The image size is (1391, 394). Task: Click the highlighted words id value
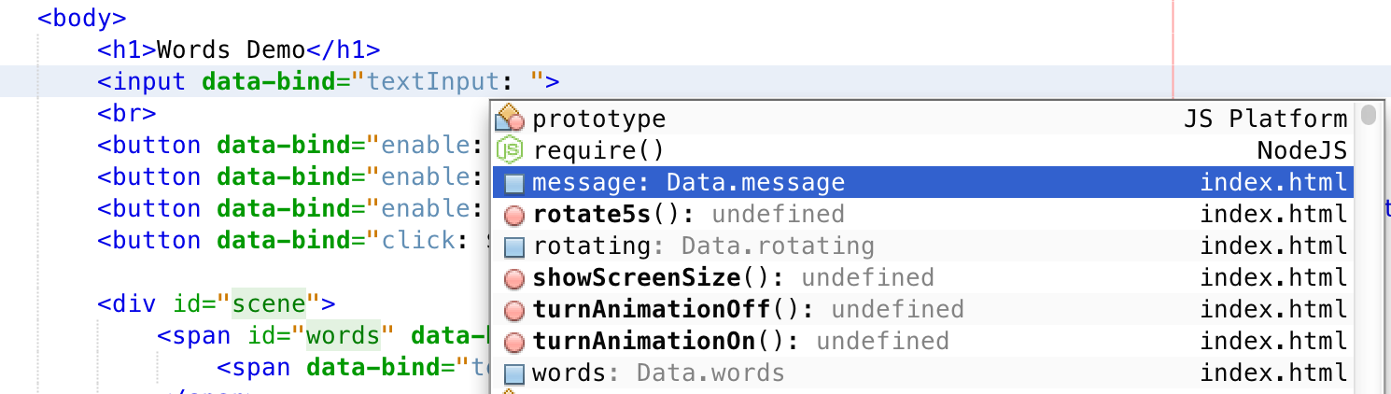click(x=343, y=335)
